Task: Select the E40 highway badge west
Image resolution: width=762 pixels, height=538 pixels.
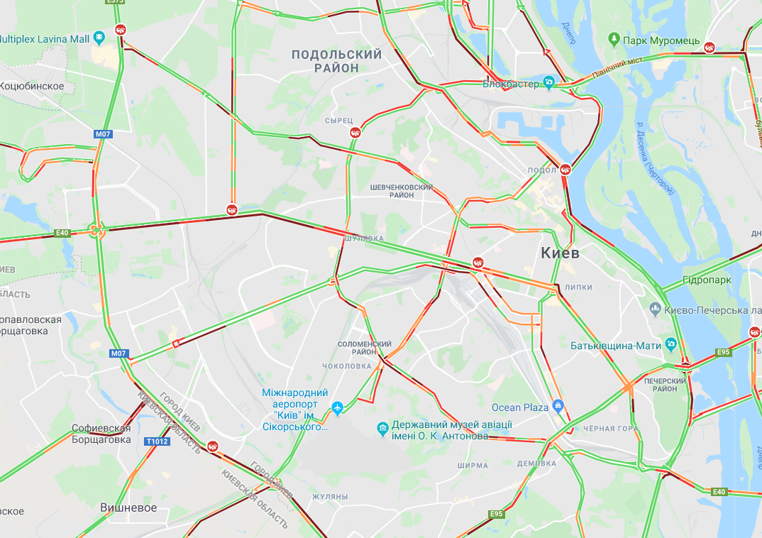Action: click(62, 234)
